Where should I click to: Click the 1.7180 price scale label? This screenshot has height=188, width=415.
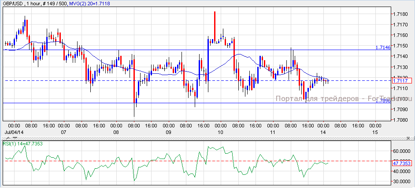pos(401,14)
